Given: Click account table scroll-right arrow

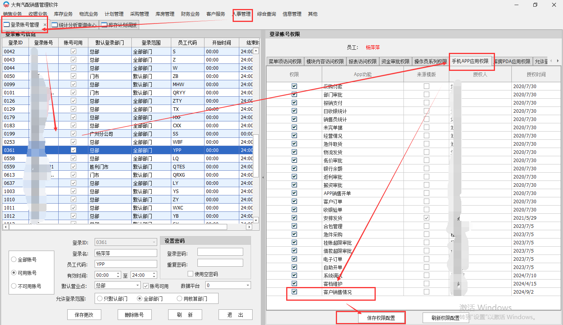Looking at the screenshot, I should [249, 227].
